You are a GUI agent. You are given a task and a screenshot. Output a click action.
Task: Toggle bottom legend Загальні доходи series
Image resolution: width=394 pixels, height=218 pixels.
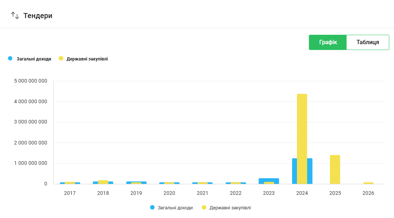[x=171, y=208]
